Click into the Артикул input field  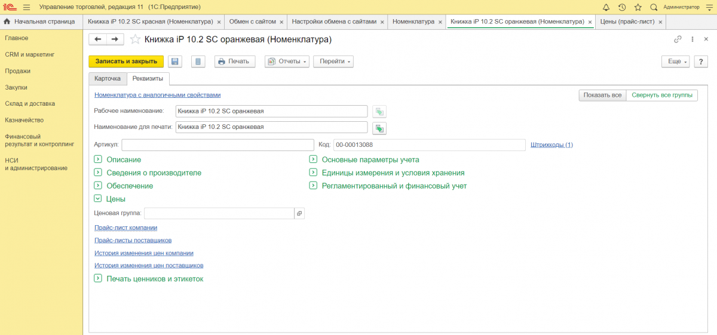[217, 145]
